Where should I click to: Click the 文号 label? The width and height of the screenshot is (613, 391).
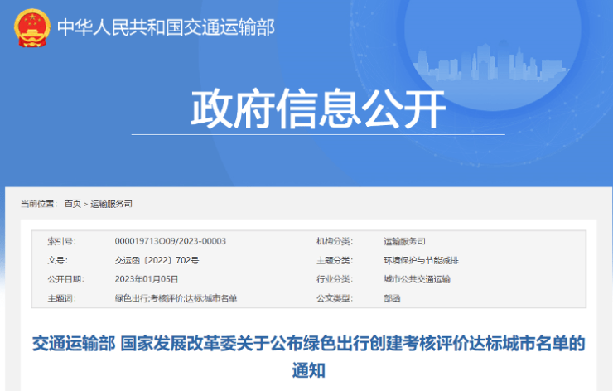pos(57,260)
